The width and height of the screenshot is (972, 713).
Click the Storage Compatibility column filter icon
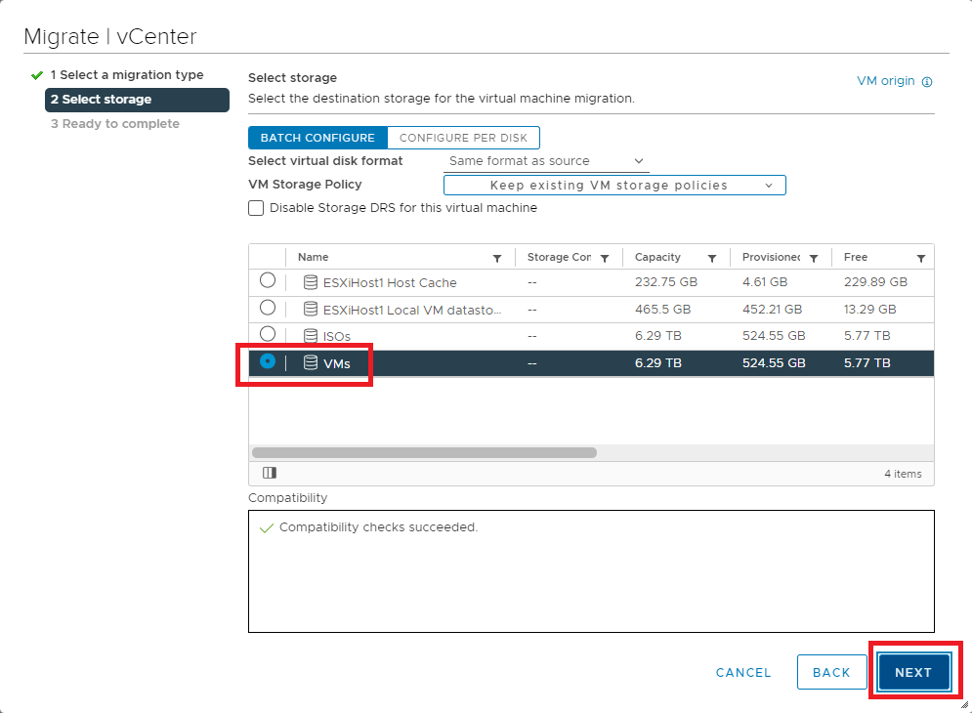point(605,258)
